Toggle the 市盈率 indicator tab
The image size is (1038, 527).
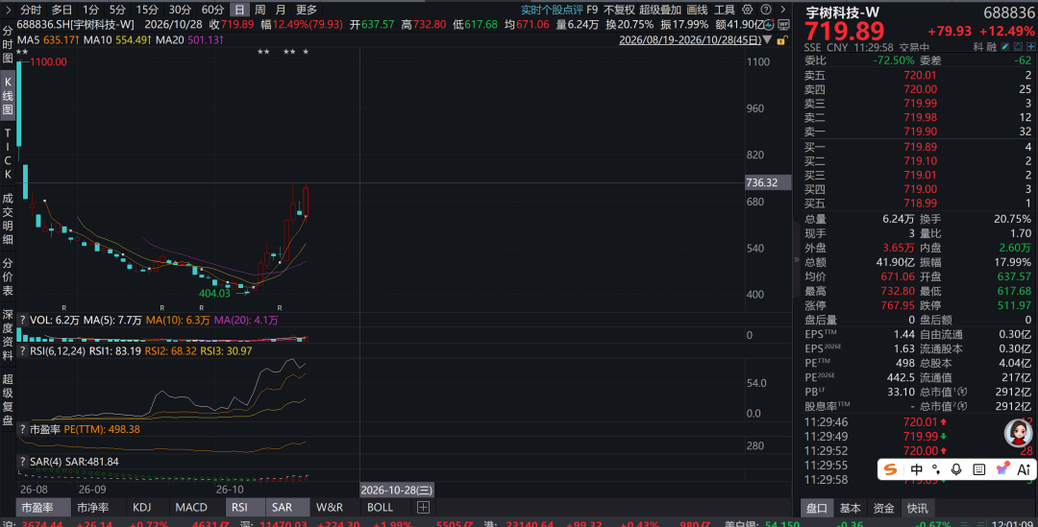pos(43,507)
